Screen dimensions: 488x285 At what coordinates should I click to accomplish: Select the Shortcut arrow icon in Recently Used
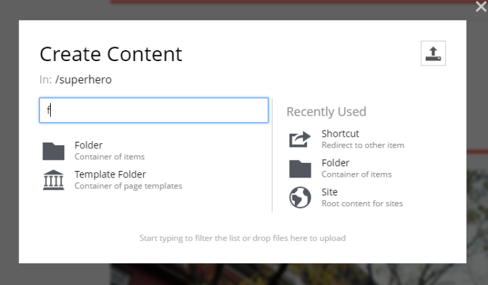click(x=300, y=139)
